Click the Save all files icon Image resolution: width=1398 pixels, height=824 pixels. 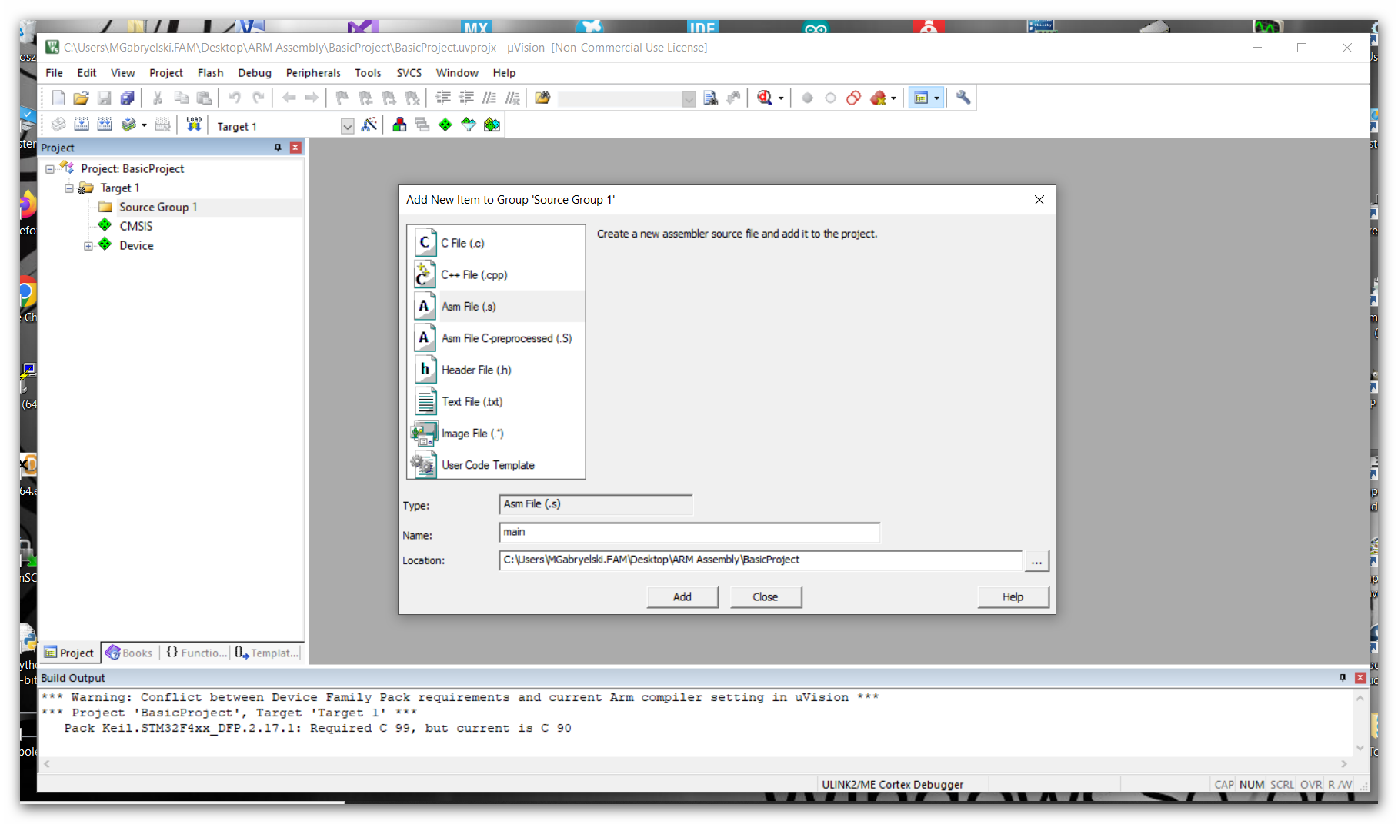128,98
